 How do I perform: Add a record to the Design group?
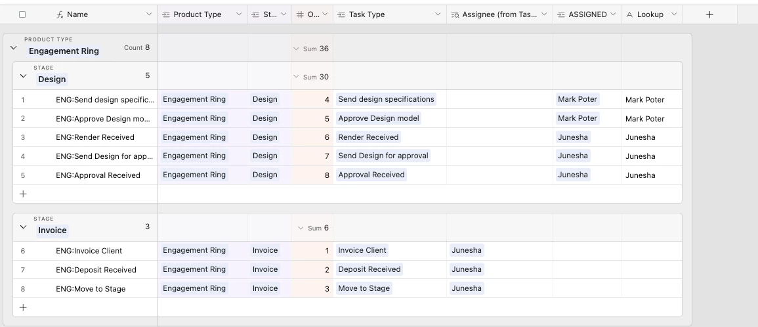tap(23, 194)
